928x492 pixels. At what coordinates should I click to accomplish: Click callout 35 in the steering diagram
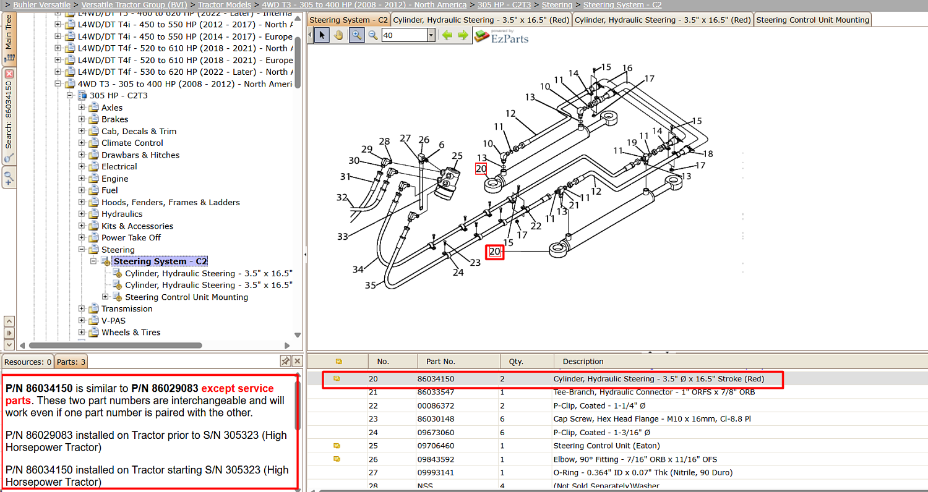(370, 285)
